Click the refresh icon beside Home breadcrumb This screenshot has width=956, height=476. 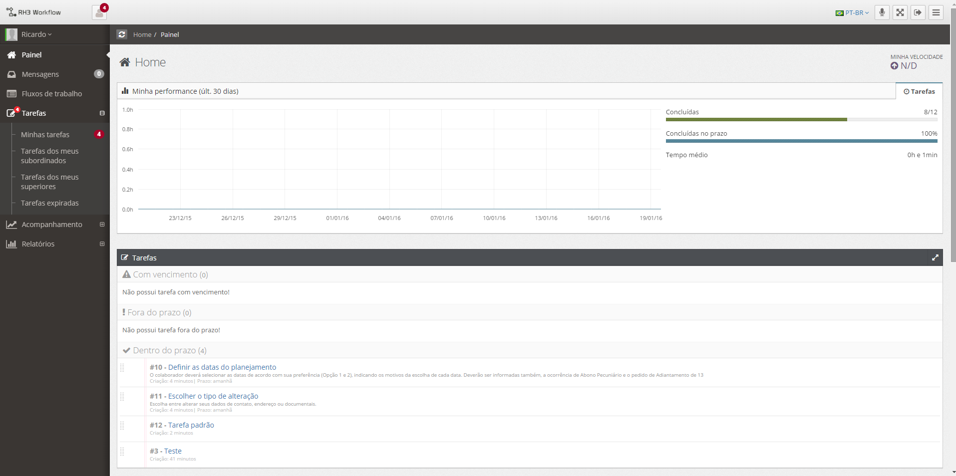pyautogui.click(x=122, y=34)
